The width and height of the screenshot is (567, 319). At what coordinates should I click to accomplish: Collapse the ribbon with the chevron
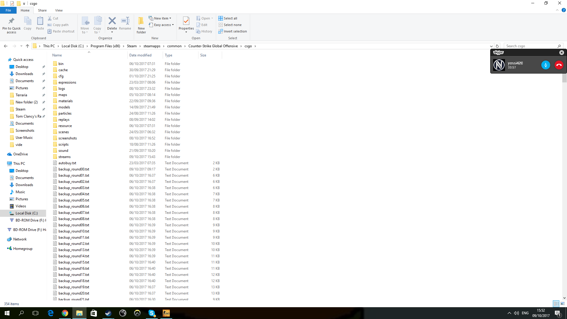pos(557,10)
